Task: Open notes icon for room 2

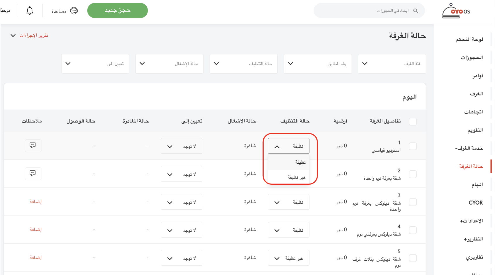Action: click(x=33, y=174)
